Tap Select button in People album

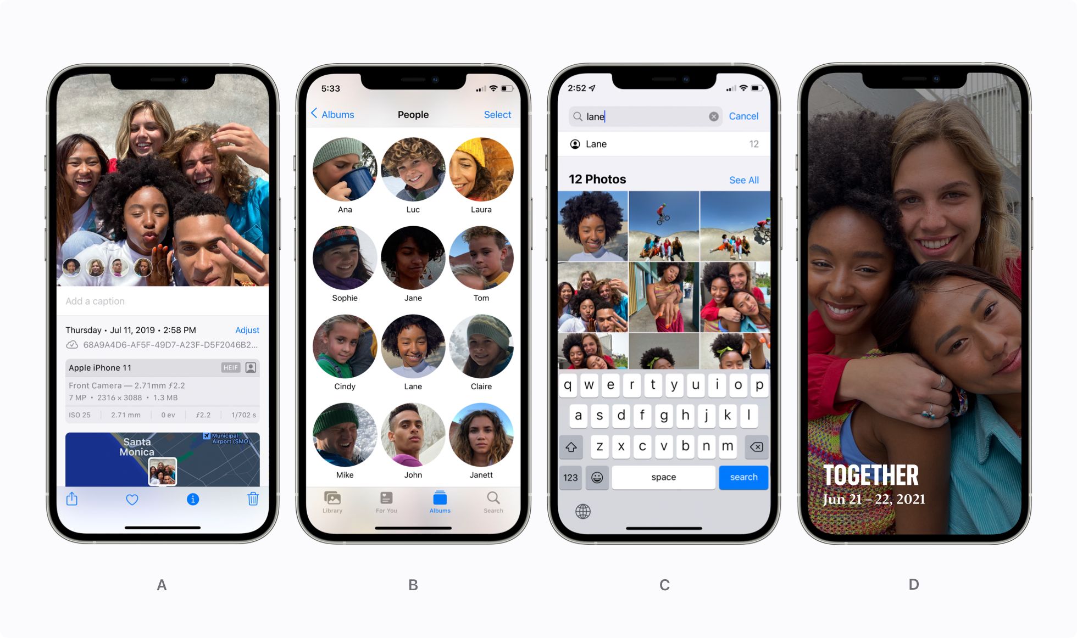coord(498,115)
